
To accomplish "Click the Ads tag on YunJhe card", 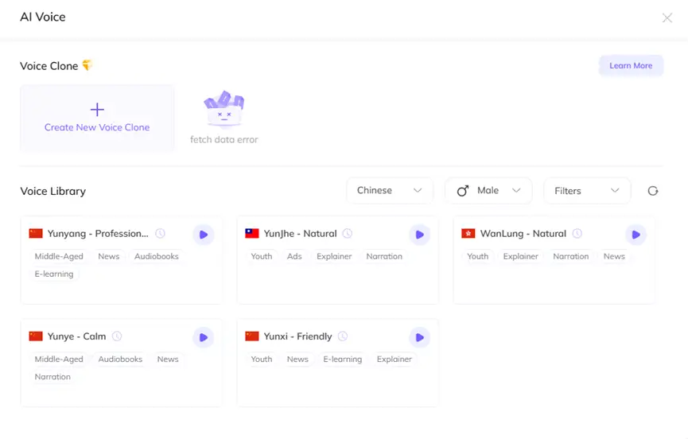I will coord(294,257).
